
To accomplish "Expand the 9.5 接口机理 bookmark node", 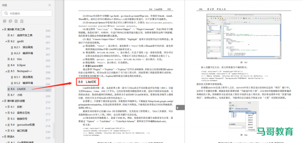I will click(x=6, y=131).
